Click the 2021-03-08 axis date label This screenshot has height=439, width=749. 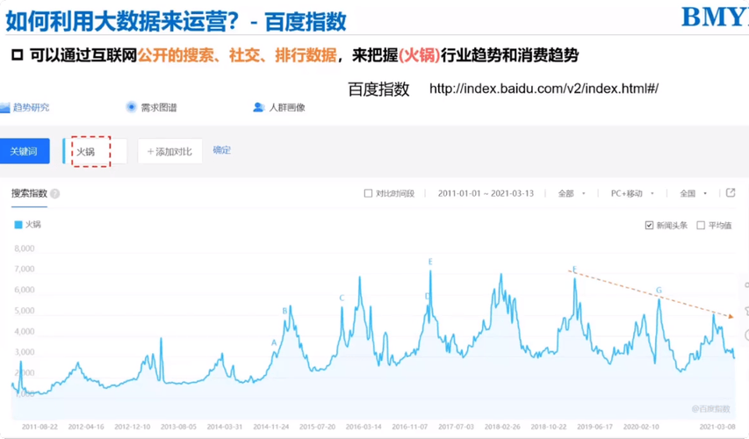pyautogui.click(x=717, y=427)
